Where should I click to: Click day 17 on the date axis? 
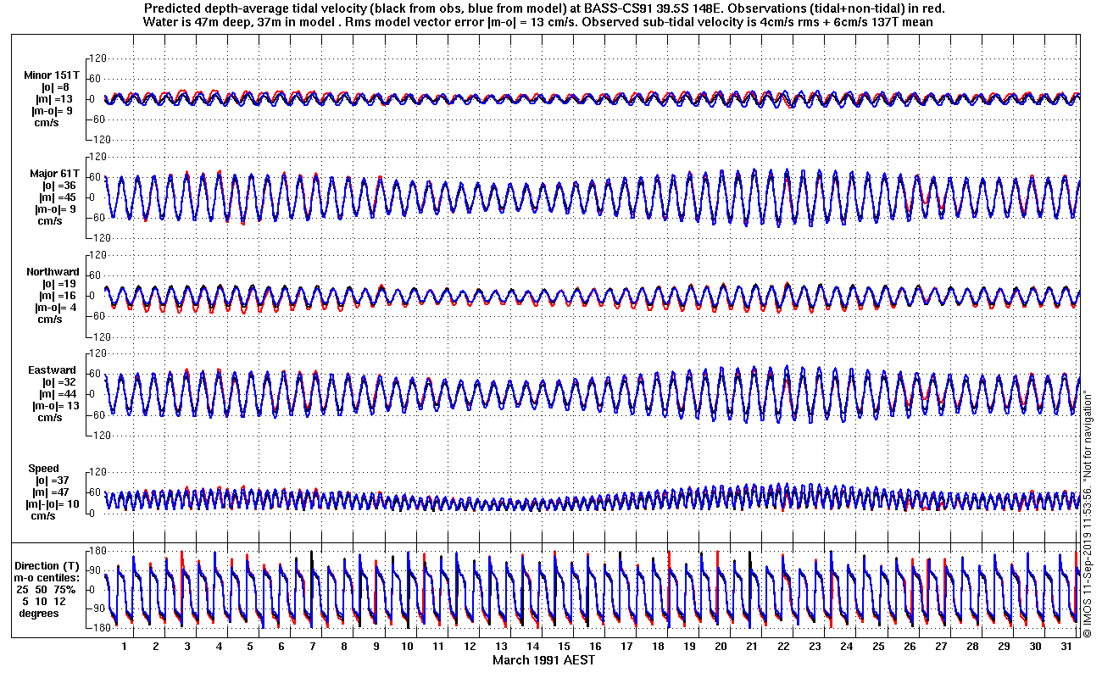click(x=626, y=647)
